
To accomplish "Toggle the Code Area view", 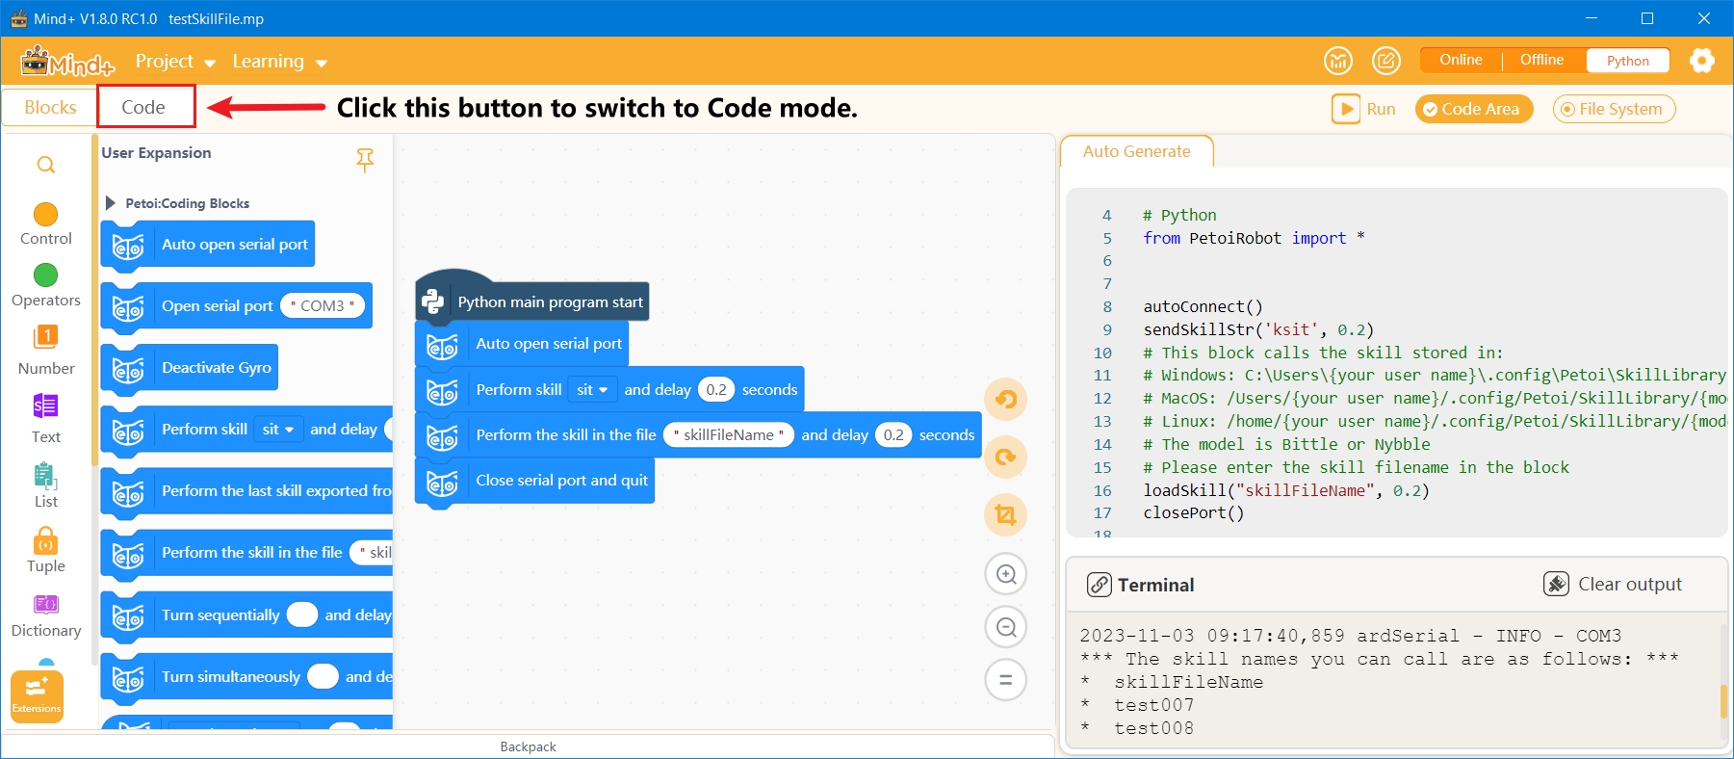I will (1473, 109).
